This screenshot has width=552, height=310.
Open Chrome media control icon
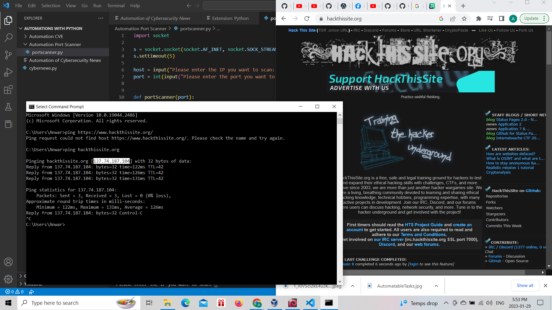click(x=490, y=19)
